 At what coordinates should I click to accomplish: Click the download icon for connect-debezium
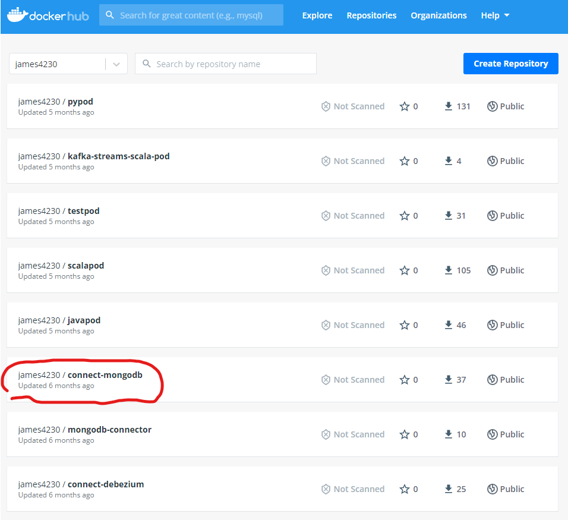[x=448, y=489]
